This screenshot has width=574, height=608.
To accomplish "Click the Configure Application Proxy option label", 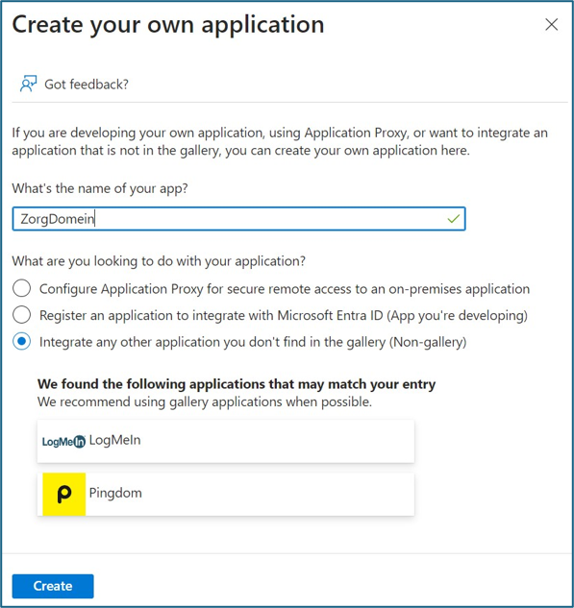I will (285, 289).
